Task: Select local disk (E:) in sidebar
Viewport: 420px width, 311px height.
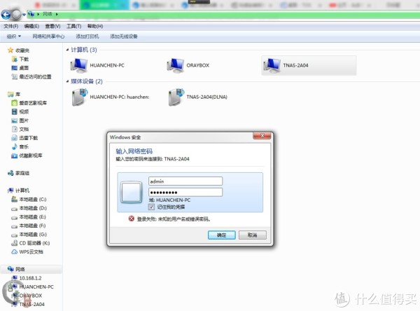Action: (x=29, y=217)
